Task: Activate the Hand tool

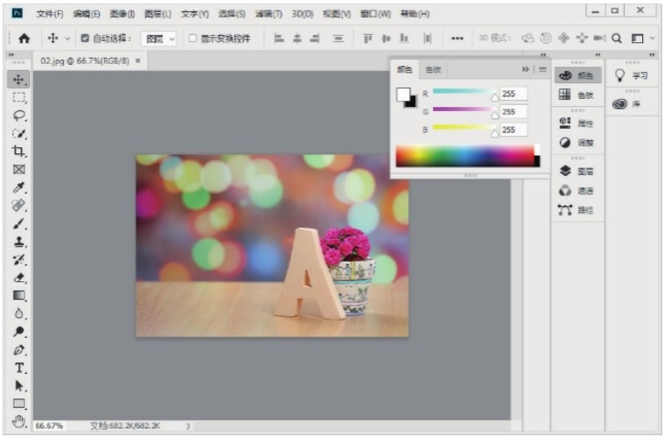Action: tap(19, 422)
